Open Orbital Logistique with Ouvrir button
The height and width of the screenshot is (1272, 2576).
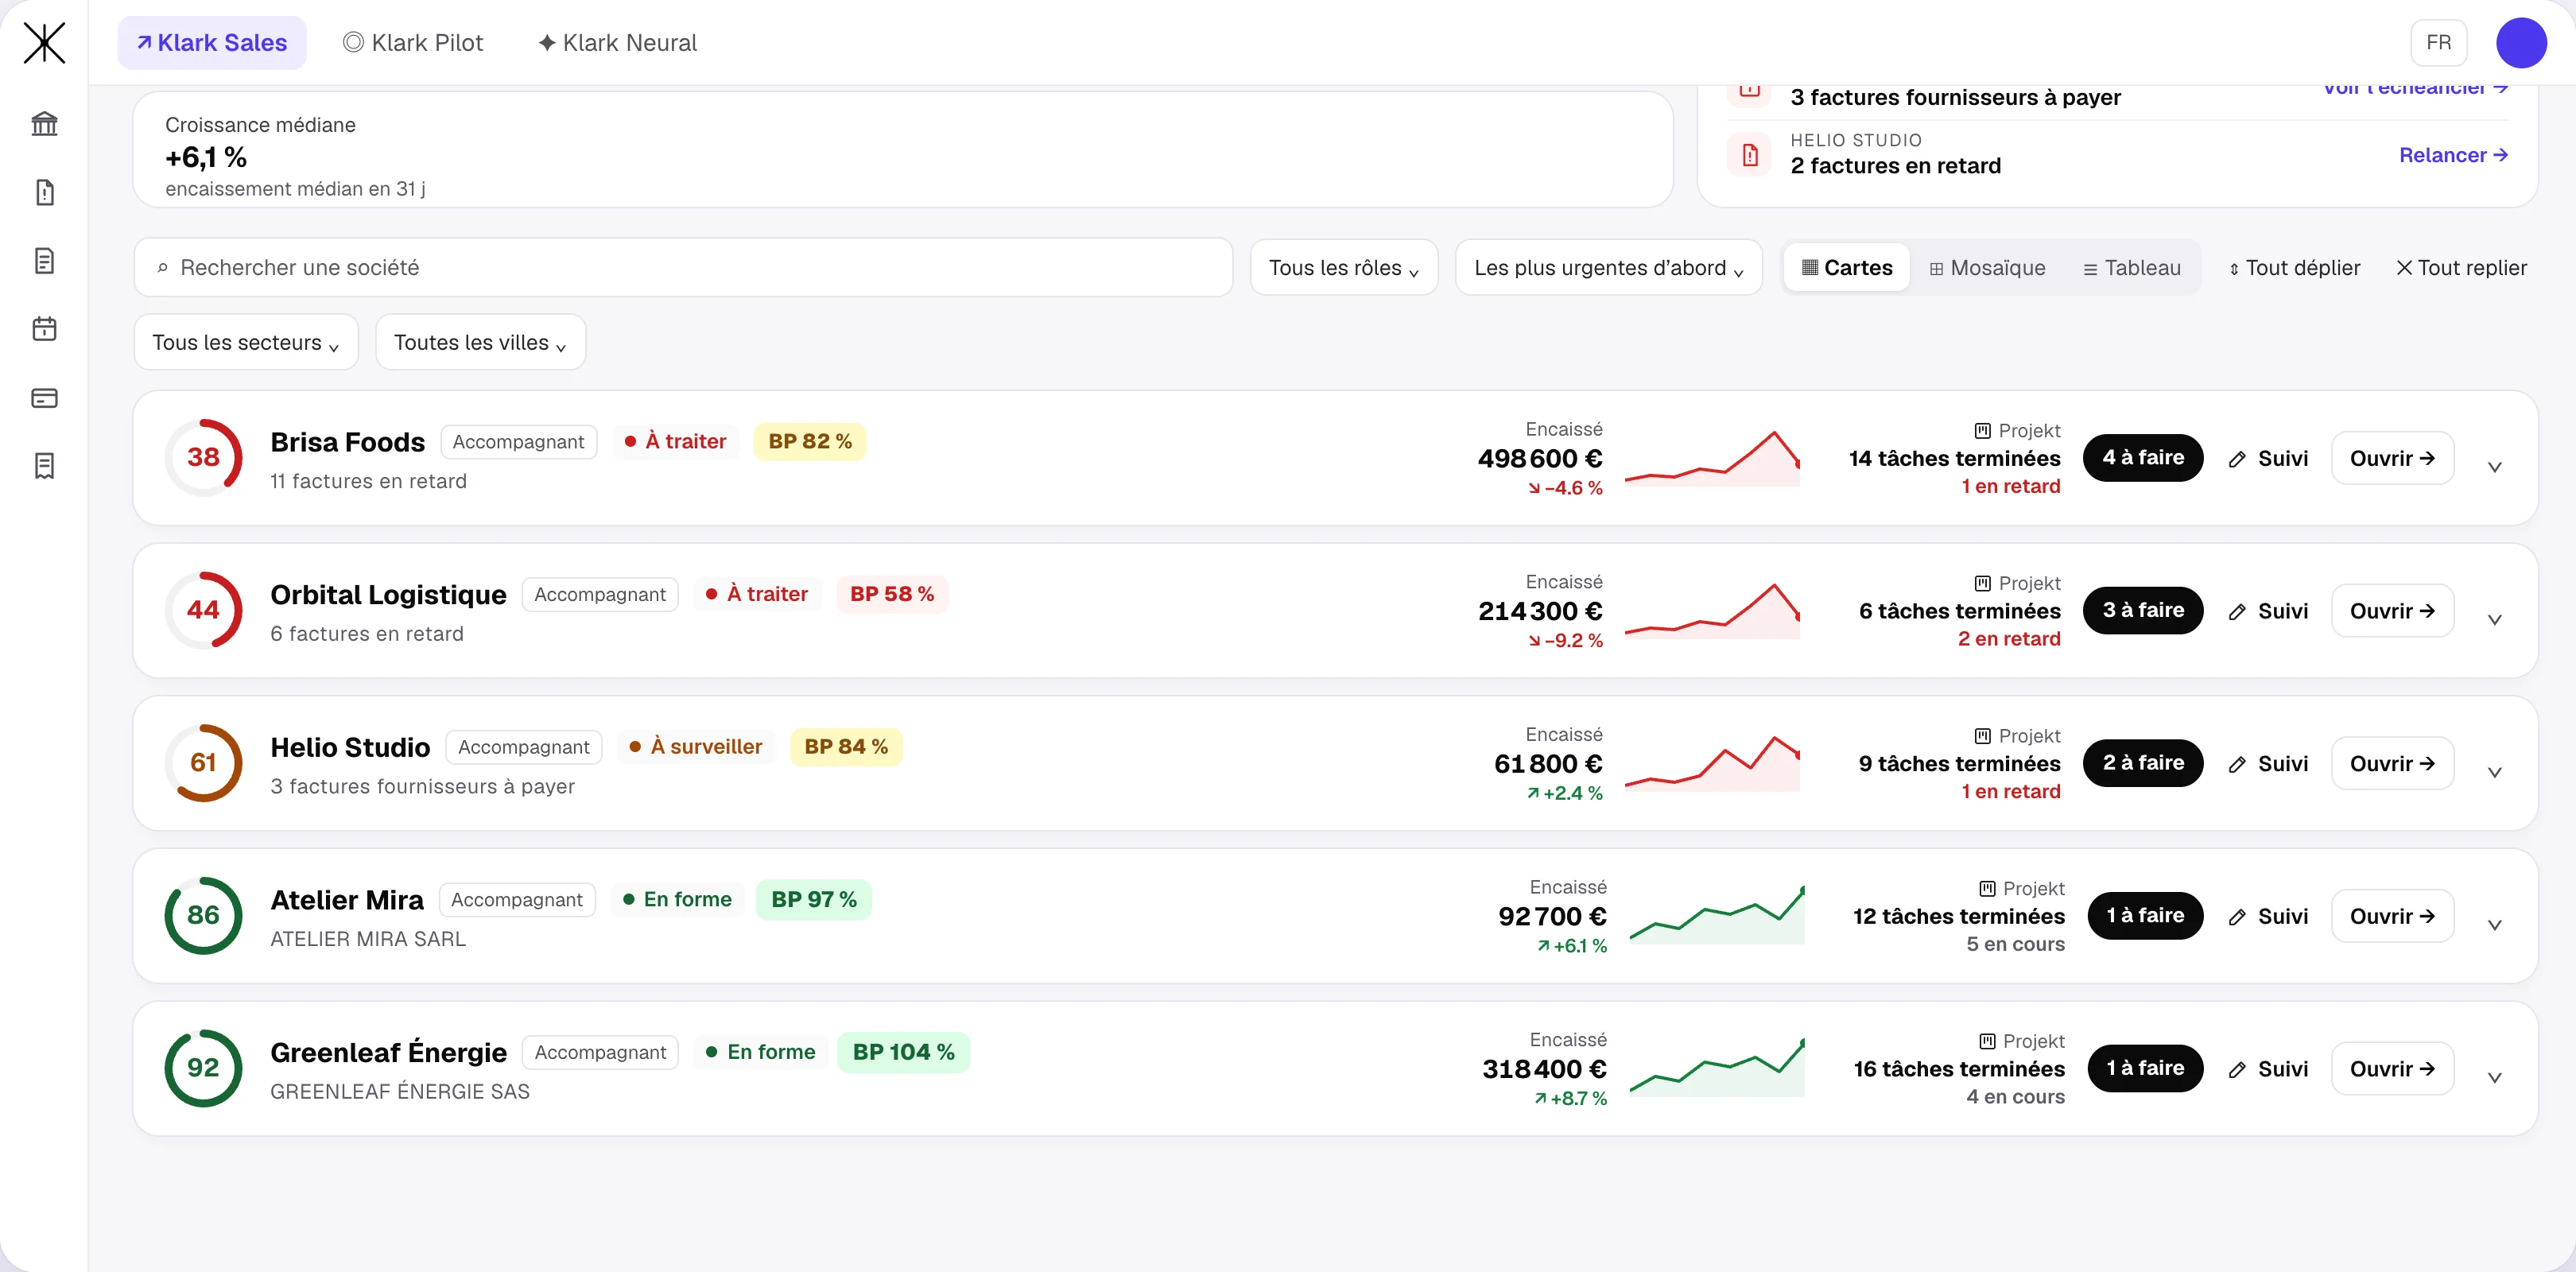pos(2392,611)
